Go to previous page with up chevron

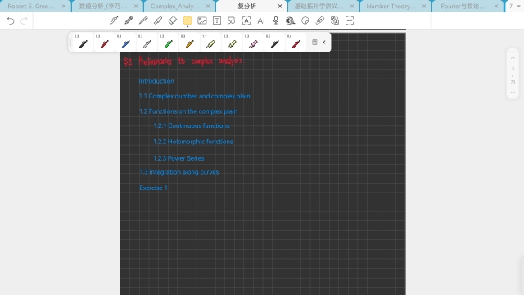(x=513, y=58)
